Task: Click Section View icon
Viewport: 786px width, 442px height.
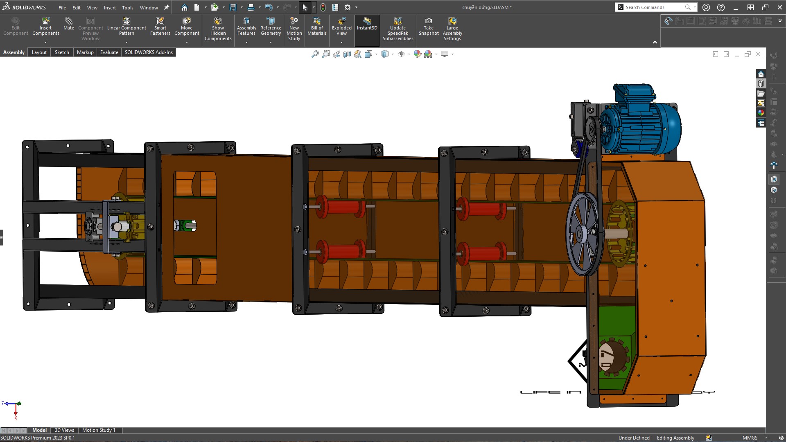Action: [x=347, y=54]
